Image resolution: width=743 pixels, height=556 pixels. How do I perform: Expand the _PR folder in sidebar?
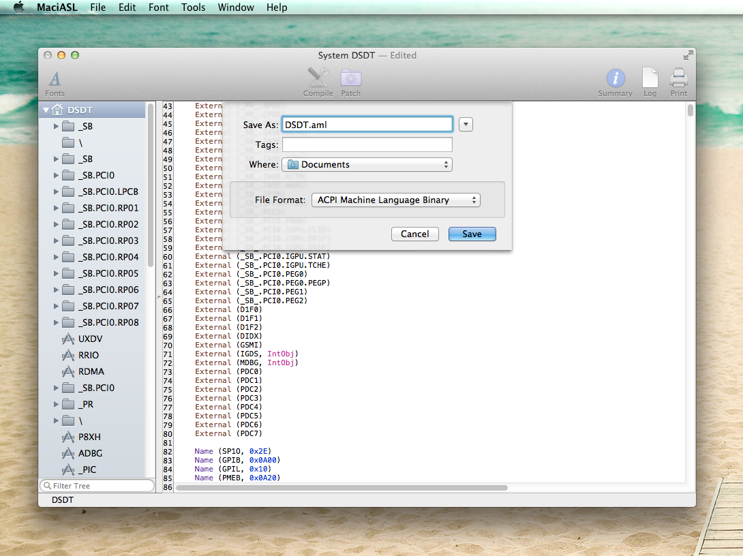coord(56,404)
